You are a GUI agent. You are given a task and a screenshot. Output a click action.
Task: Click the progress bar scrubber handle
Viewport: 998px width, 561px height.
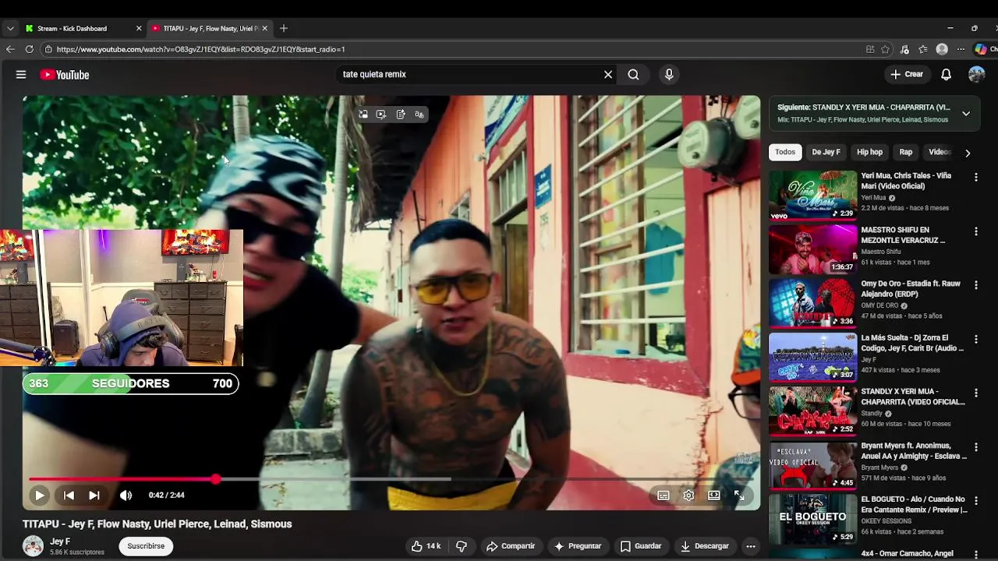215,479
